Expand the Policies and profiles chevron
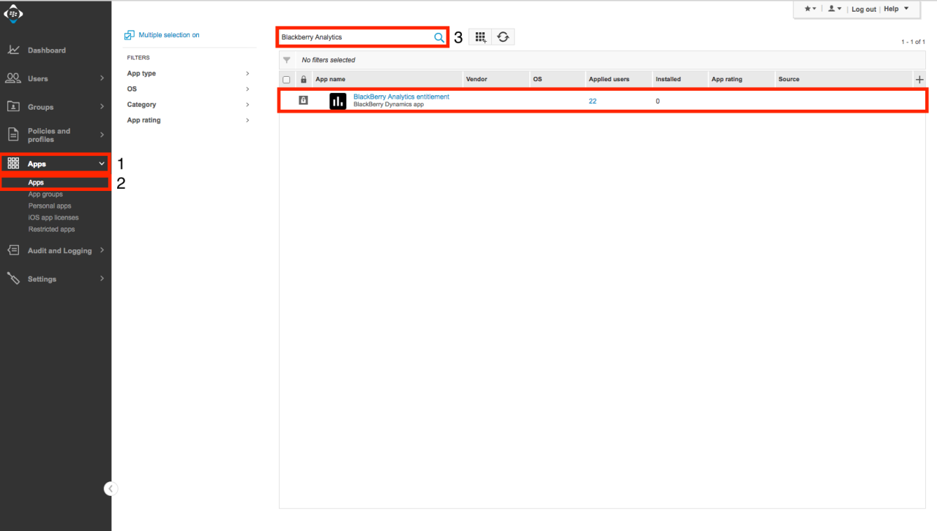 click(102, 135)
